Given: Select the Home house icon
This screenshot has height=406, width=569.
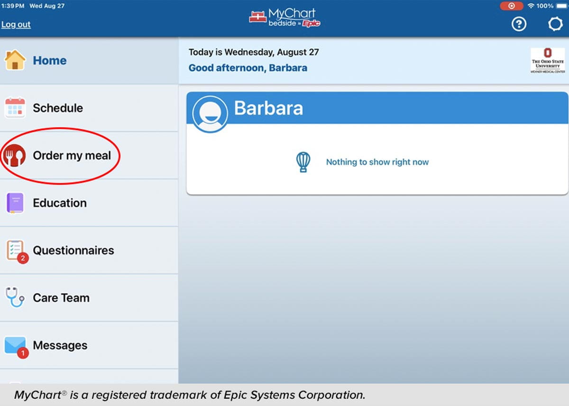Looking at the screenshot, I should click(x=16, y=60).
